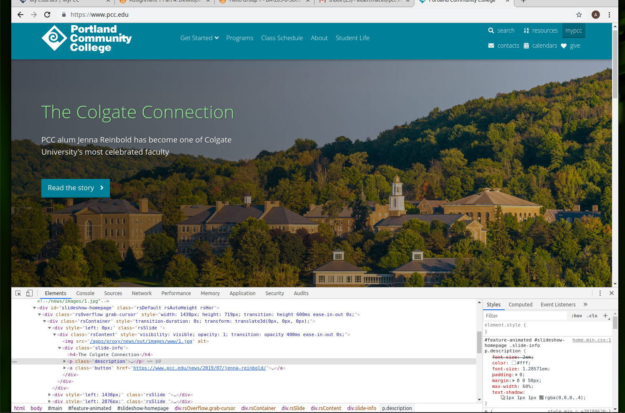Switch to the Sources tab
Viewport: 625px width, 413px height.
tap(113, 293)
